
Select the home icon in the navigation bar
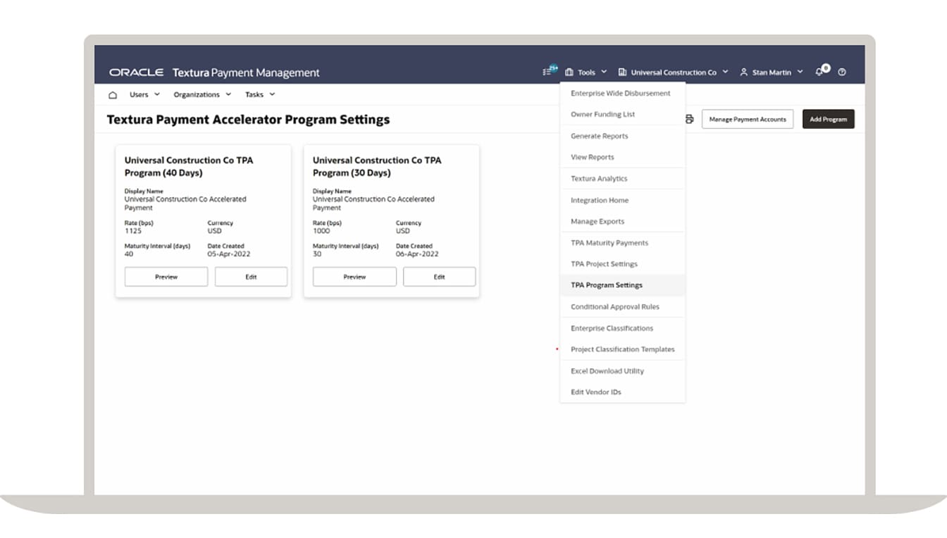(112, 94)
